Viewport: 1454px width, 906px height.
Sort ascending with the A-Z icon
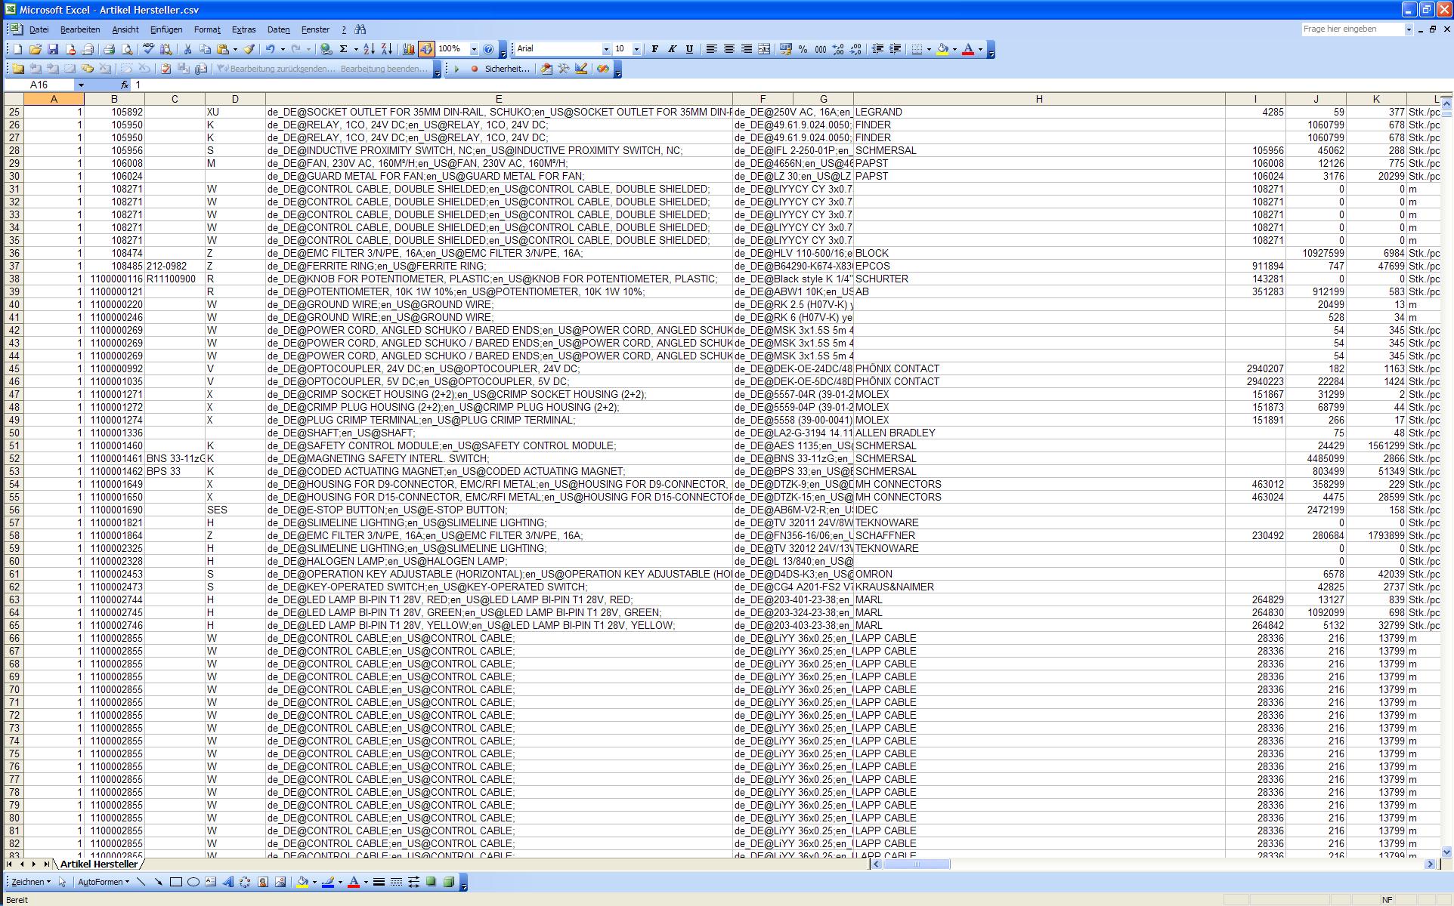click(x=369, y=49)
